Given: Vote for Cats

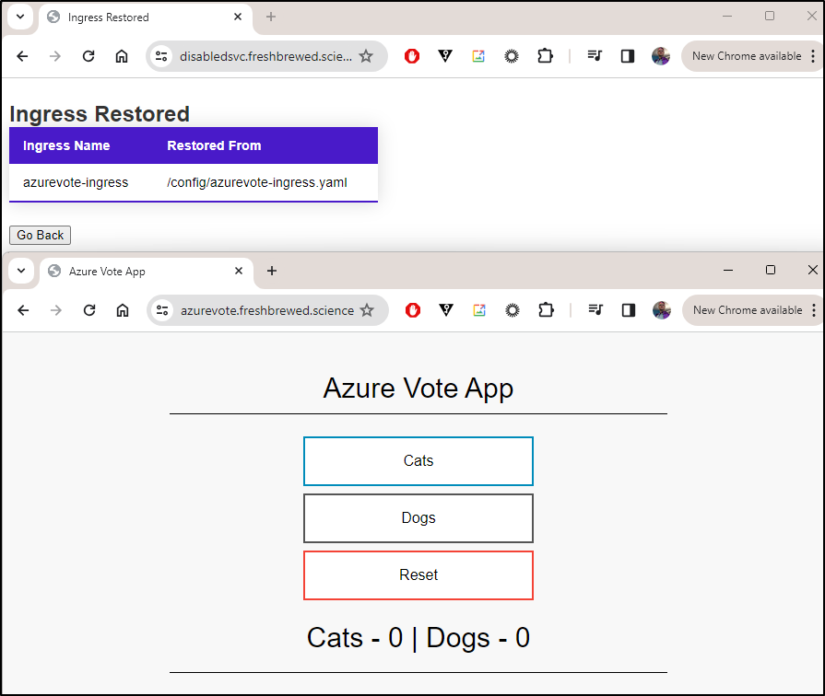Looking at the screenshot, I should click(418, 461).
